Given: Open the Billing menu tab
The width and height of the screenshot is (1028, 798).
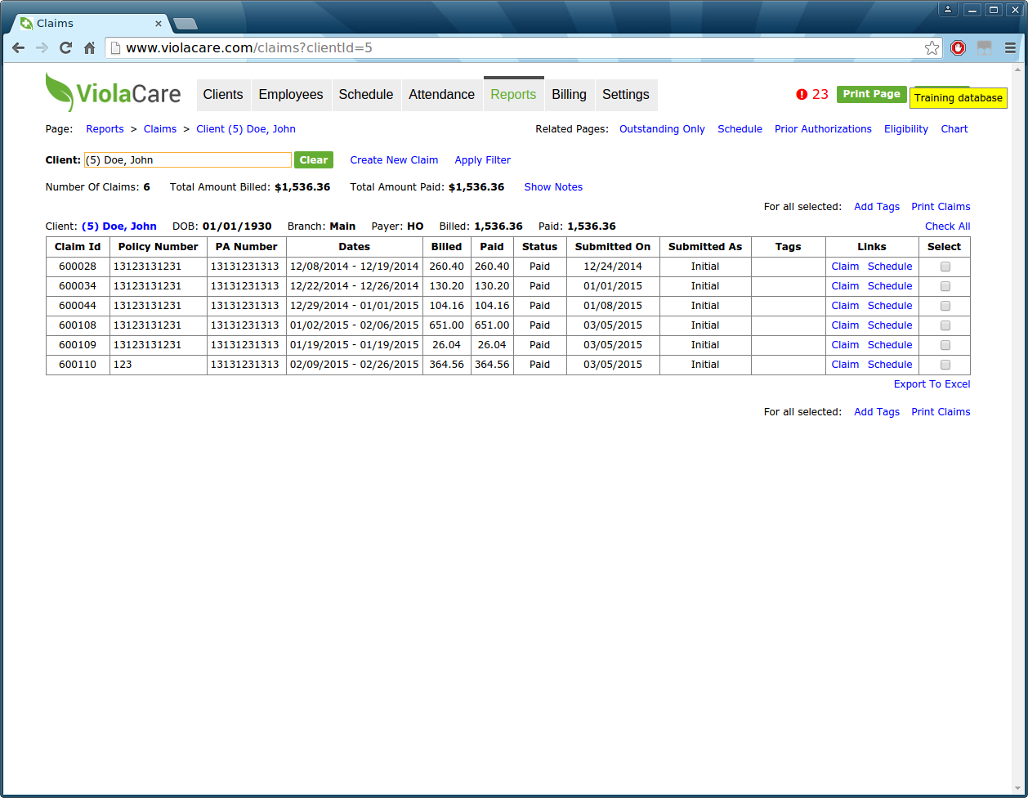Looking at the screenshot, I should 569,95.
